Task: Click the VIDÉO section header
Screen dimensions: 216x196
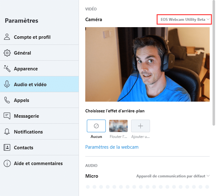Action: [x=91, y=9]
